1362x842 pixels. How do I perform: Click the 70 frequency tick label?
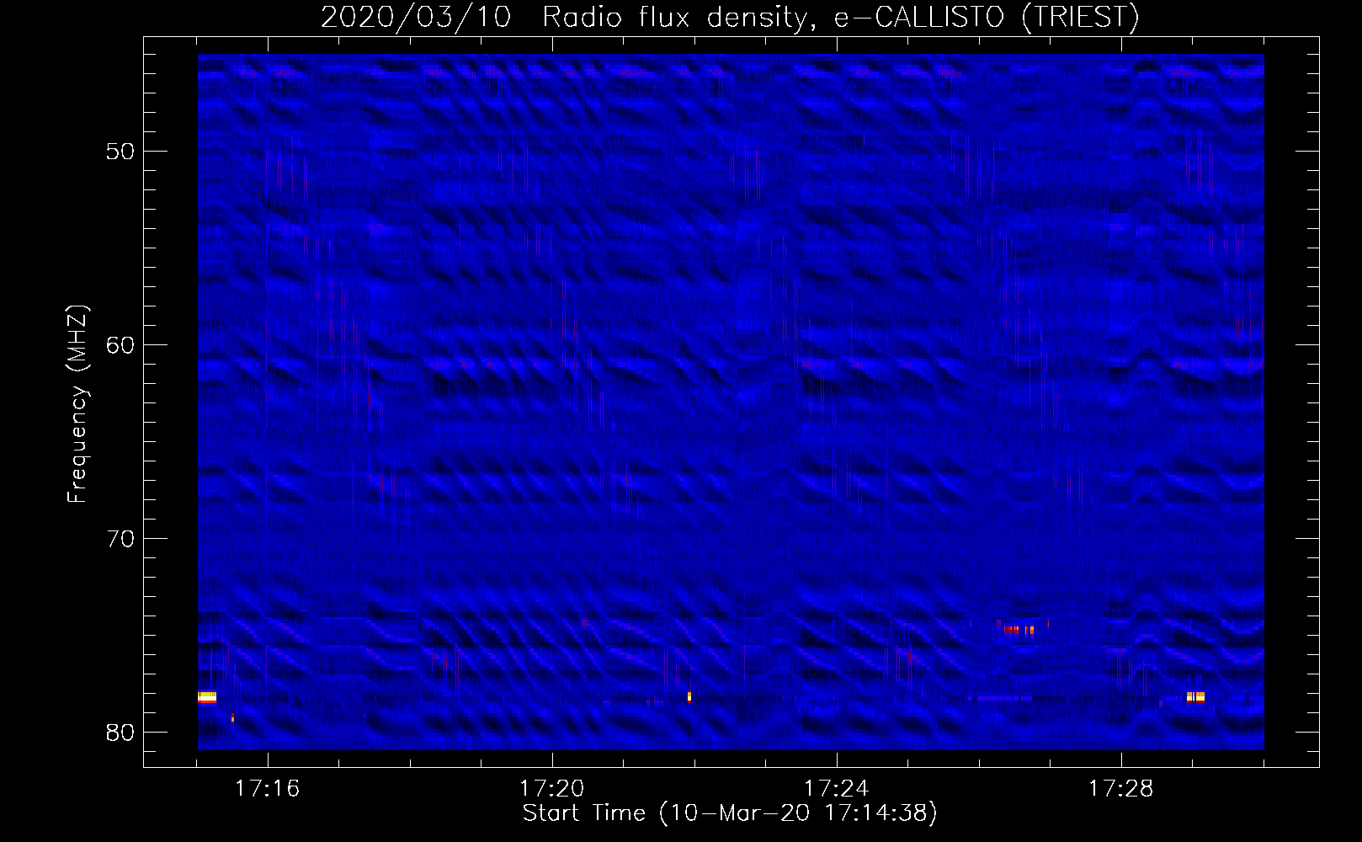[120, 539]
